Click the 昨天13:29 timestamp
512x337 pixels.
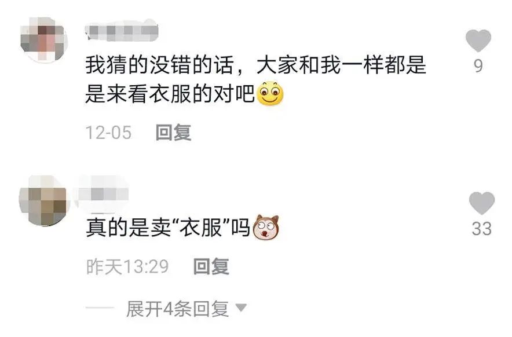(127, 266)
